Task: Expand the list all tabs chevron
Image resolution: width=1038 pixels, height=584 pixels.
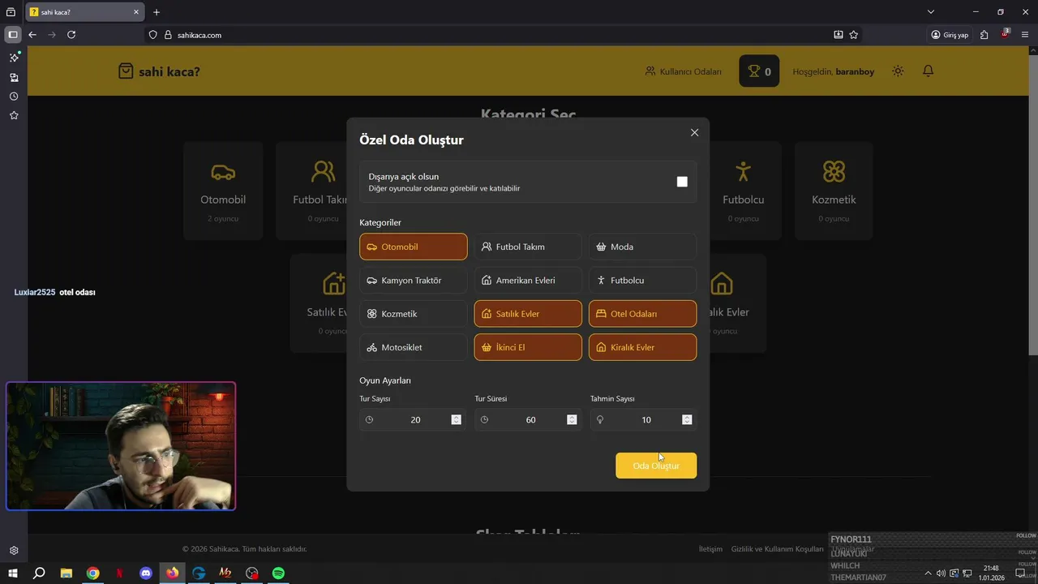Action: [x=931, y=12]
